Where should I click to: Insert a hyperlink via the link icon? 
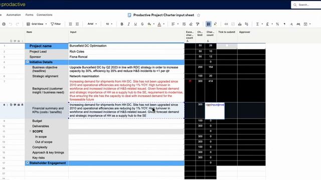coord(226,24)
